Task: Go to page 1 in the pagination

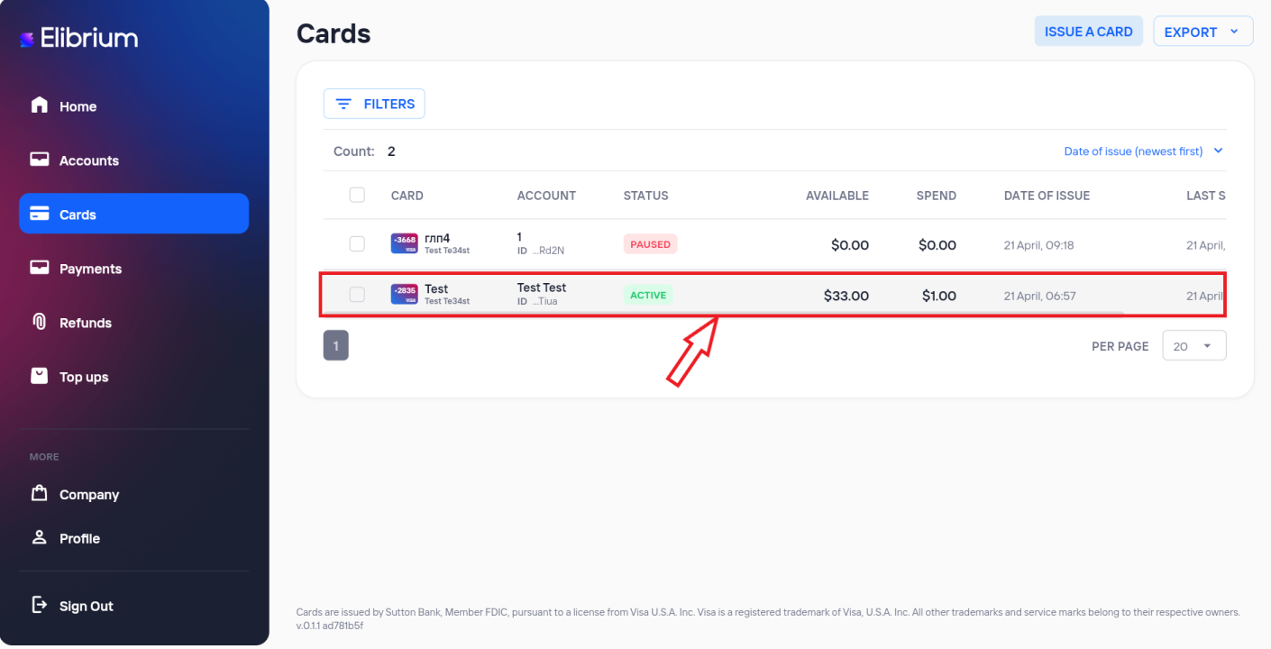Action: [336, 346]
